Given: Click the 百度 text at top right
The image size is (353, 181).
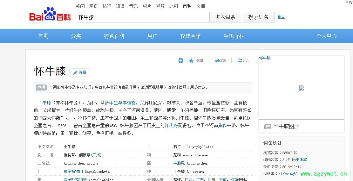Looking at the screenshot, I should pyautogui.click(x=349, y=2).
